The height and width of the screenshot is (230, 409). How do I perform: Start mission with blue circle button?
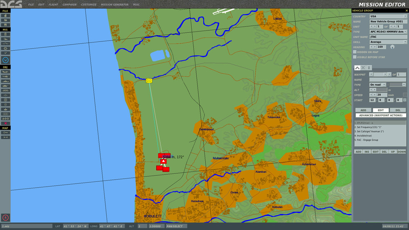click(x=5, y=60)
